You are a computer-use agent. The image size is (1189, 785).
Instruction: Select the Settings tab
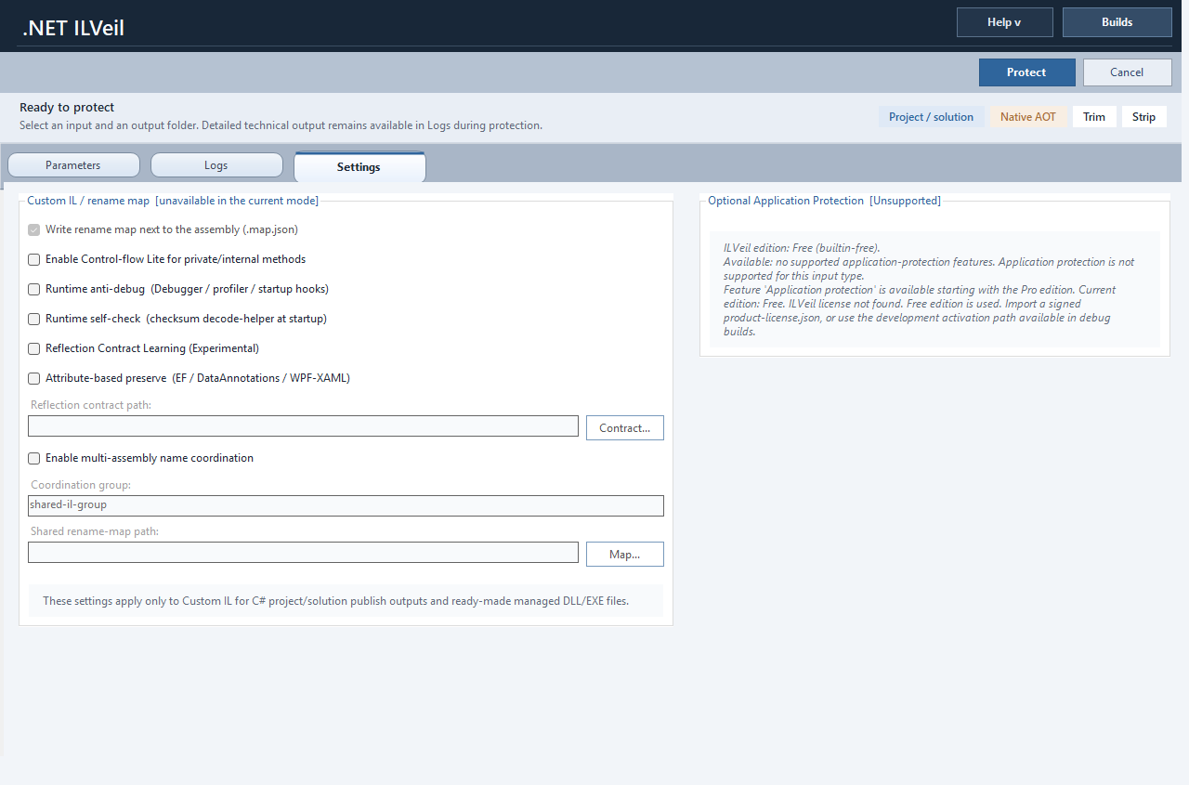point(359,167)
